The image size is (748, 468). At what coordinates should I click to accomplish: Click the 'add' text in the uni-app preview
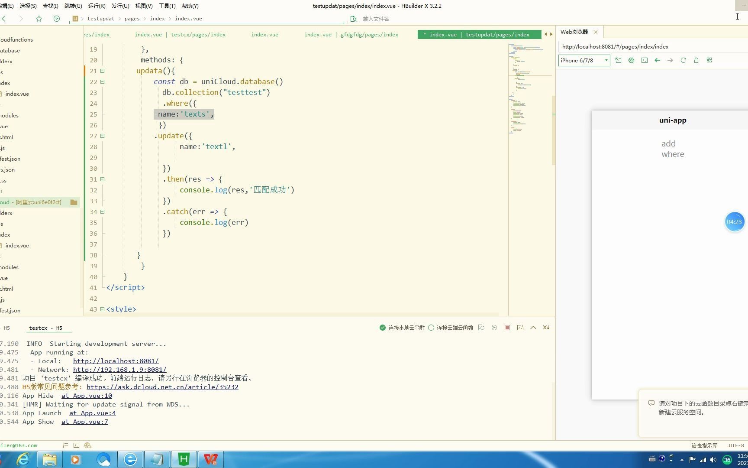point(668,143)
